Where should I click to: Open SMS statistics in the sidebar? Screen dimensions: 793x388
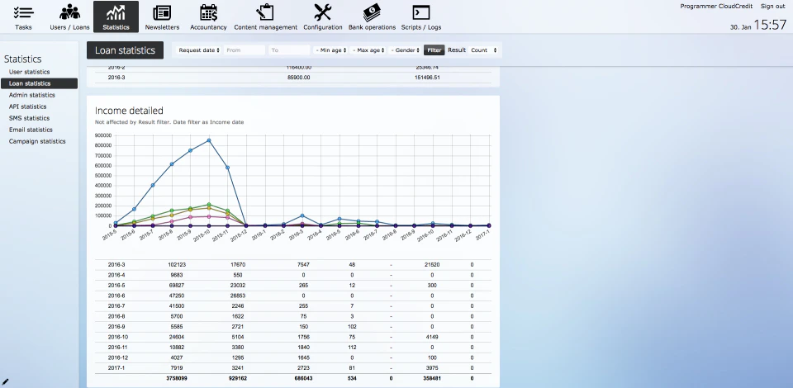(x=30, y=118)
